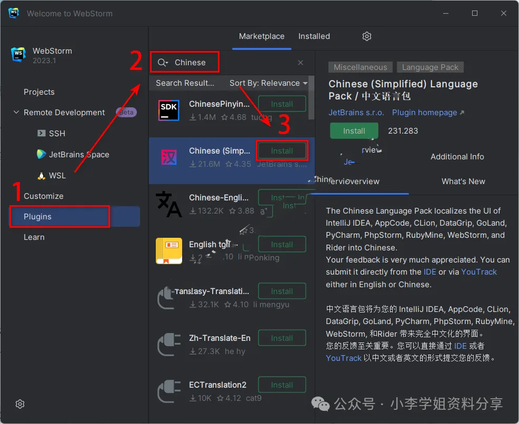
Task: Open search options magnifier icon
Action: coord(163,63)
